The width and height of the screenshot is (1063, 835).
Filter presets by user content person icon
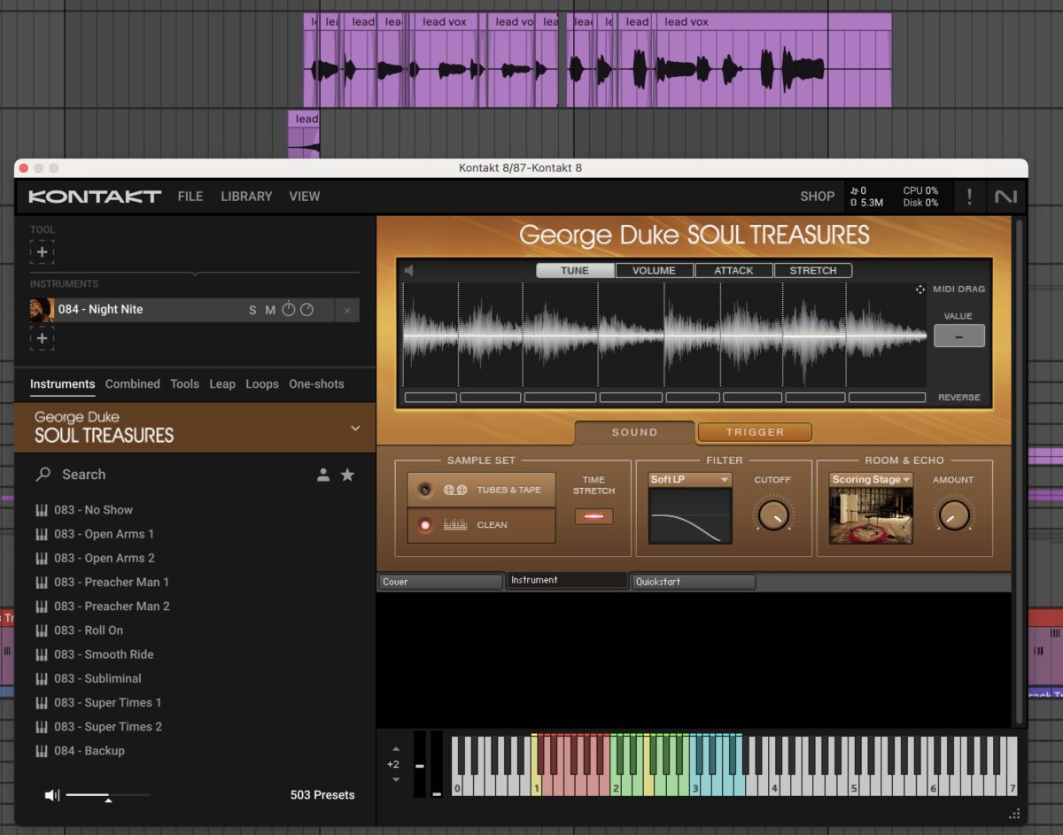click(323, 475)
